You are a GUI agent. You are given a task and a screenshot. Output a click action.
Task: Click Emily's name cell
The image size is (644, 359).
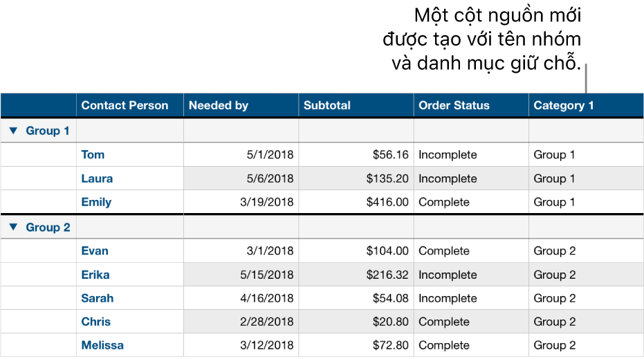point(96,202)
